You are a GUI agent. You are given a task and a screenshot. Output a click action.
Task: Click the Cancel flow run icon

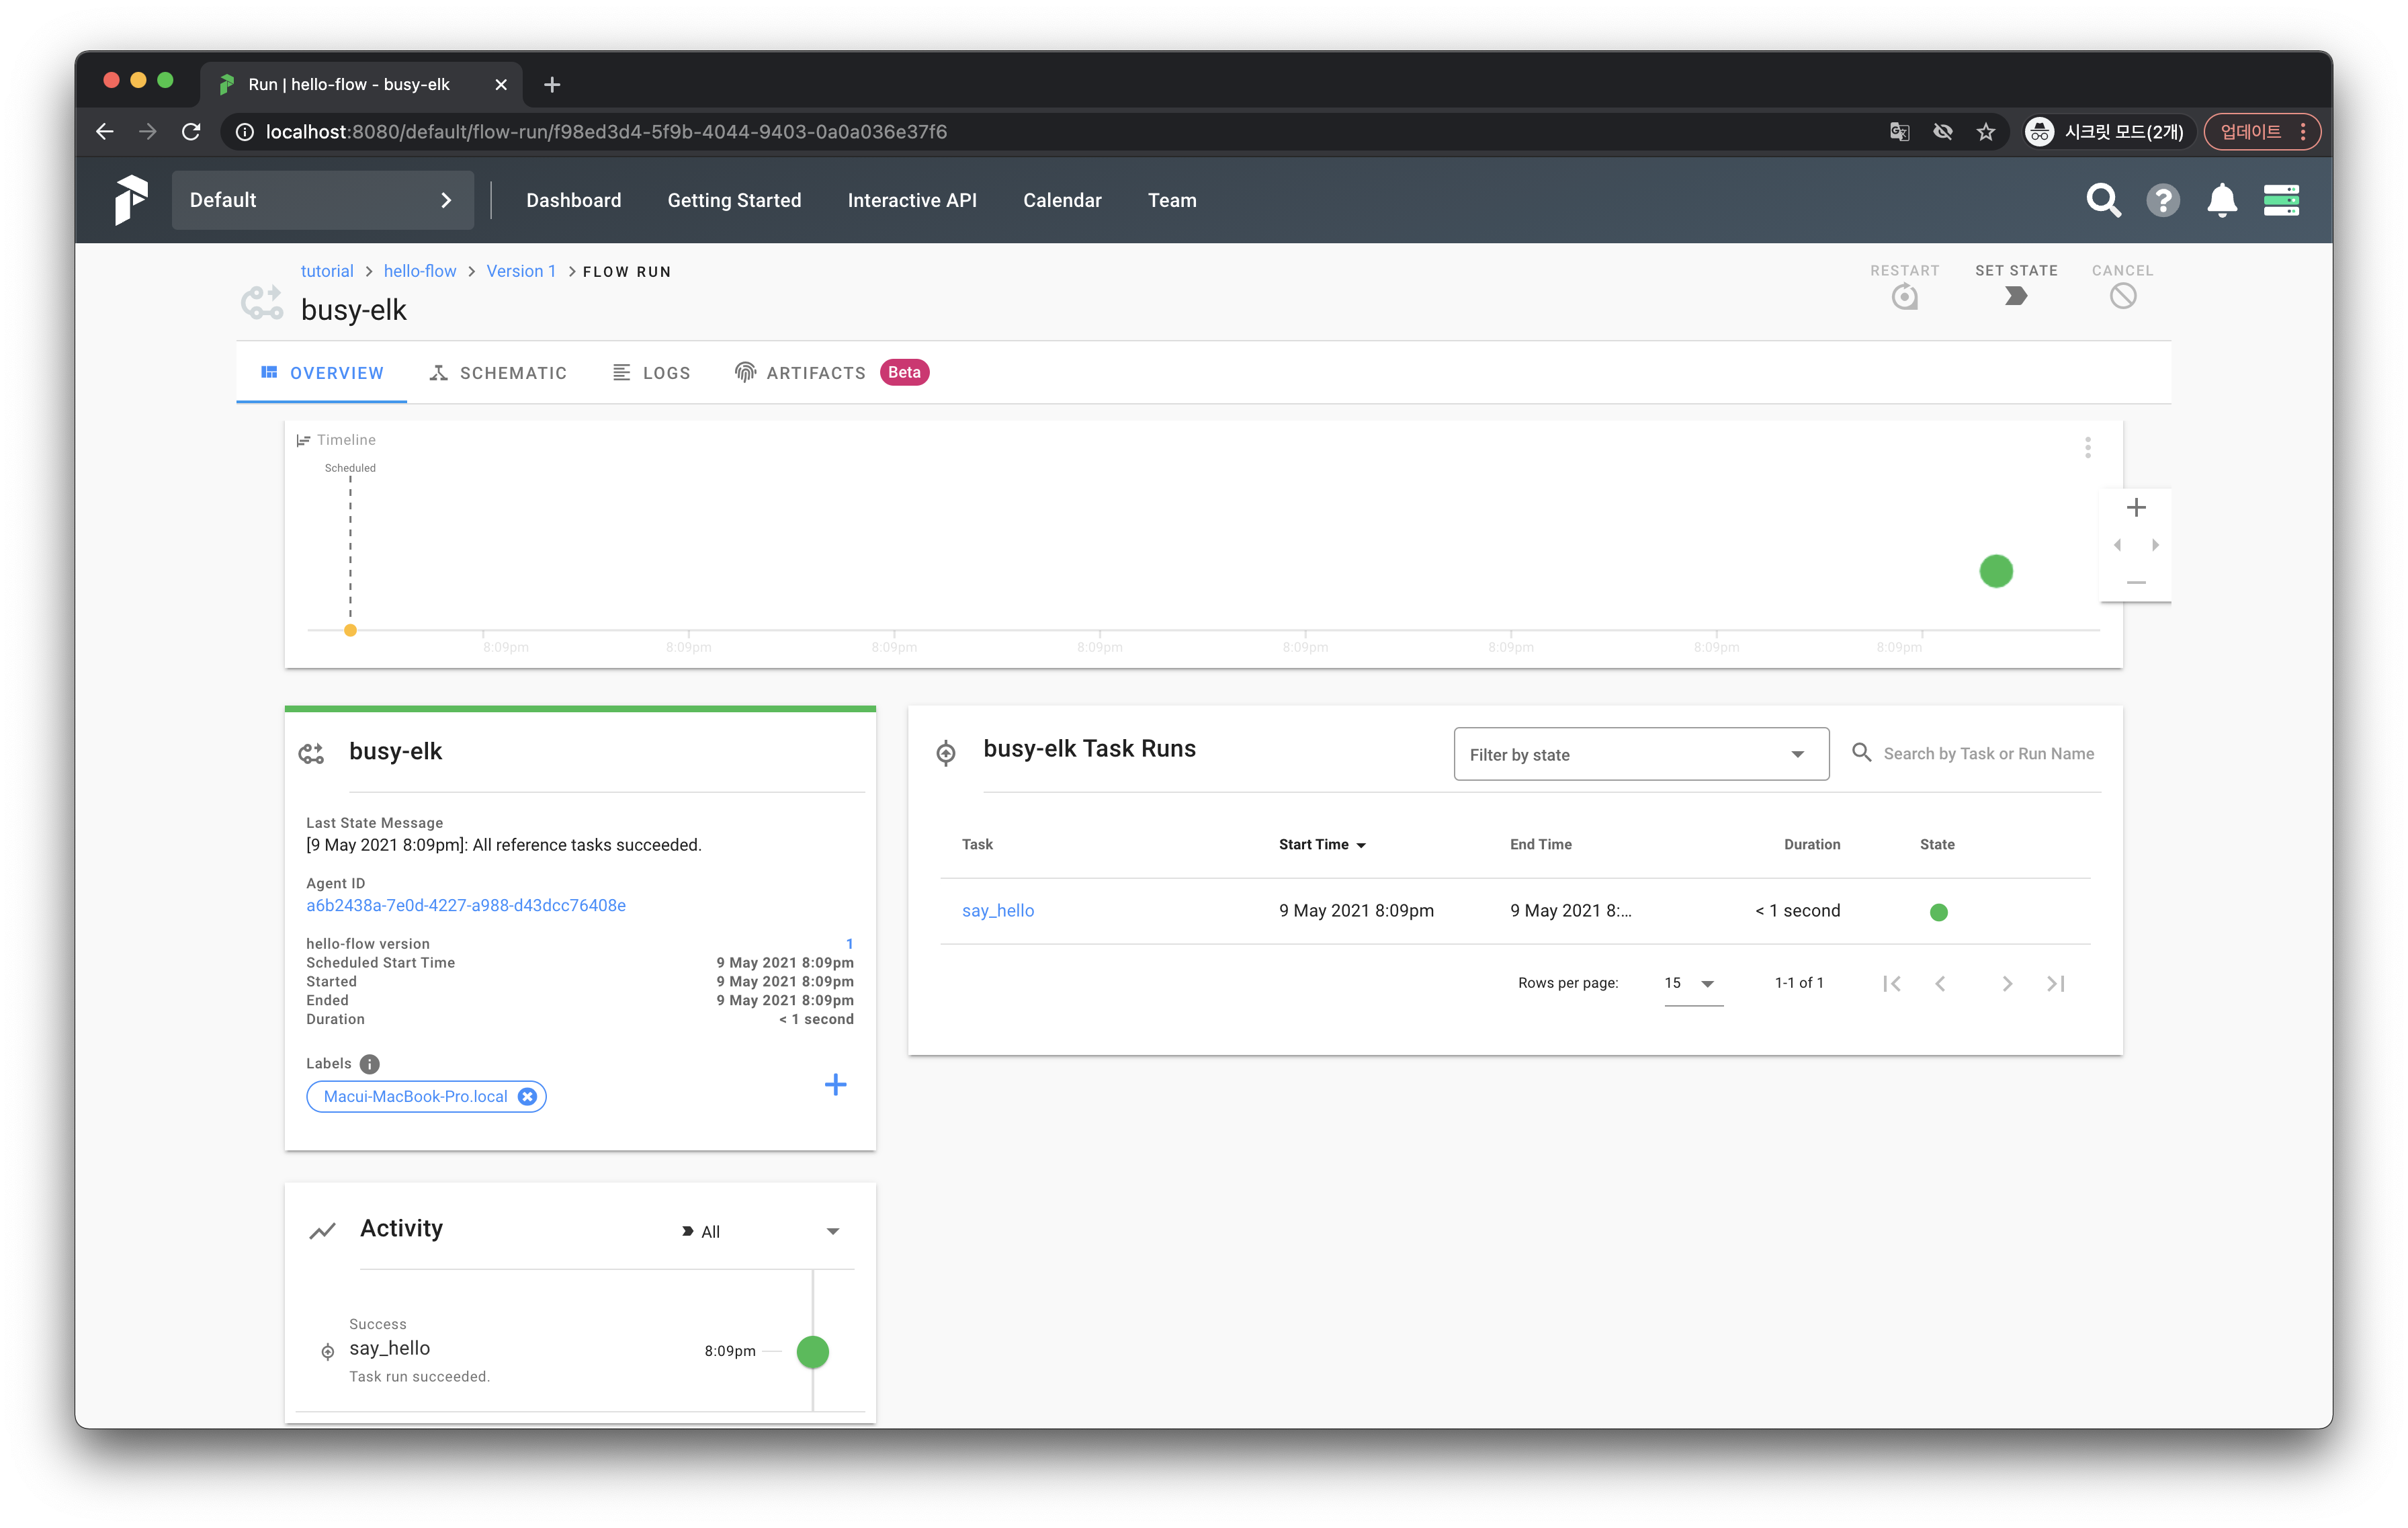2122,296
